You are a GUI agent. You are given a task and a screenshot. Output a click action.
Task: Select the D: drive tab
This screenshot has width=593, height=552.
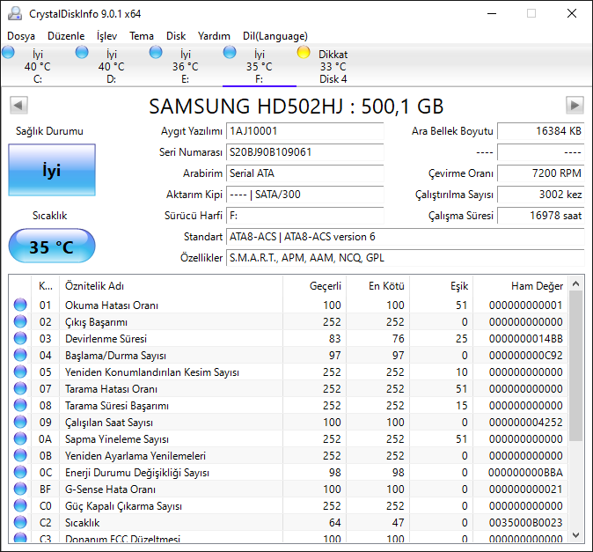(x=111, y=66)
